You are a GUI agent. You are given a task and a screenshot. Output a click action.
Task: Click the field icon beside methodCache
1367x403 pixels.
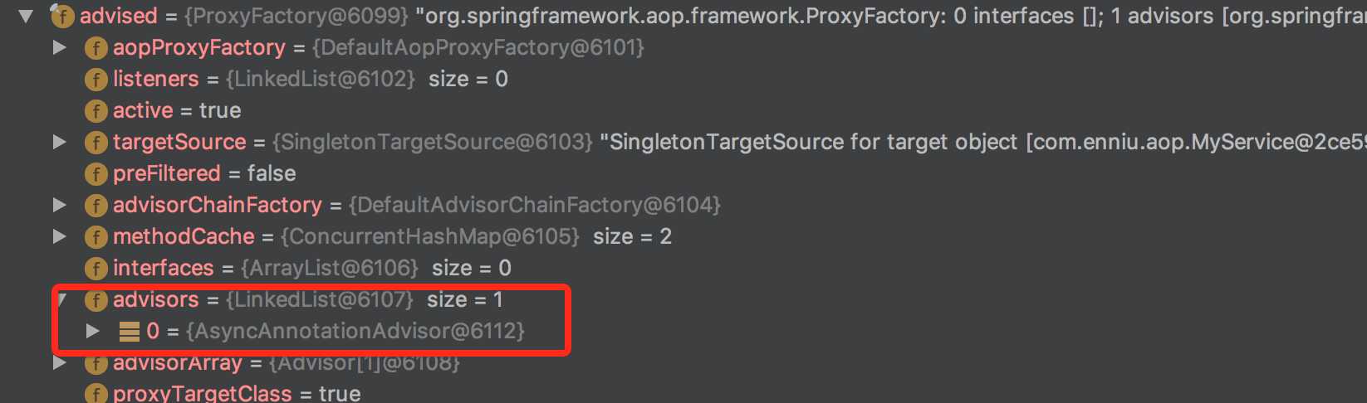pyautogui.click(x=96, y=237)
